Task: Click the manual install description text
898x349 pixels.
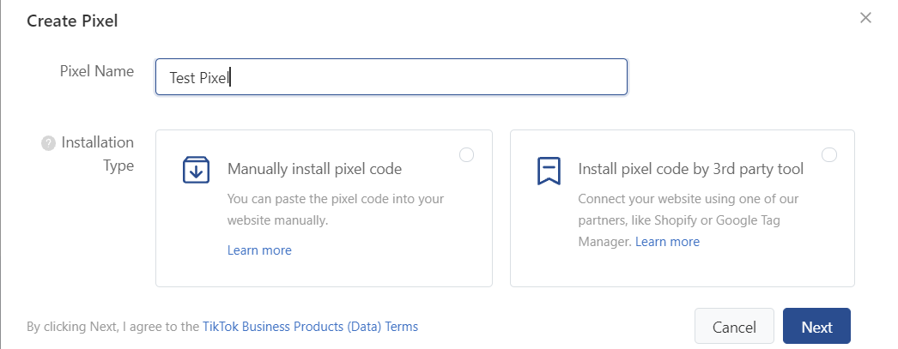Action: [336, 209]
